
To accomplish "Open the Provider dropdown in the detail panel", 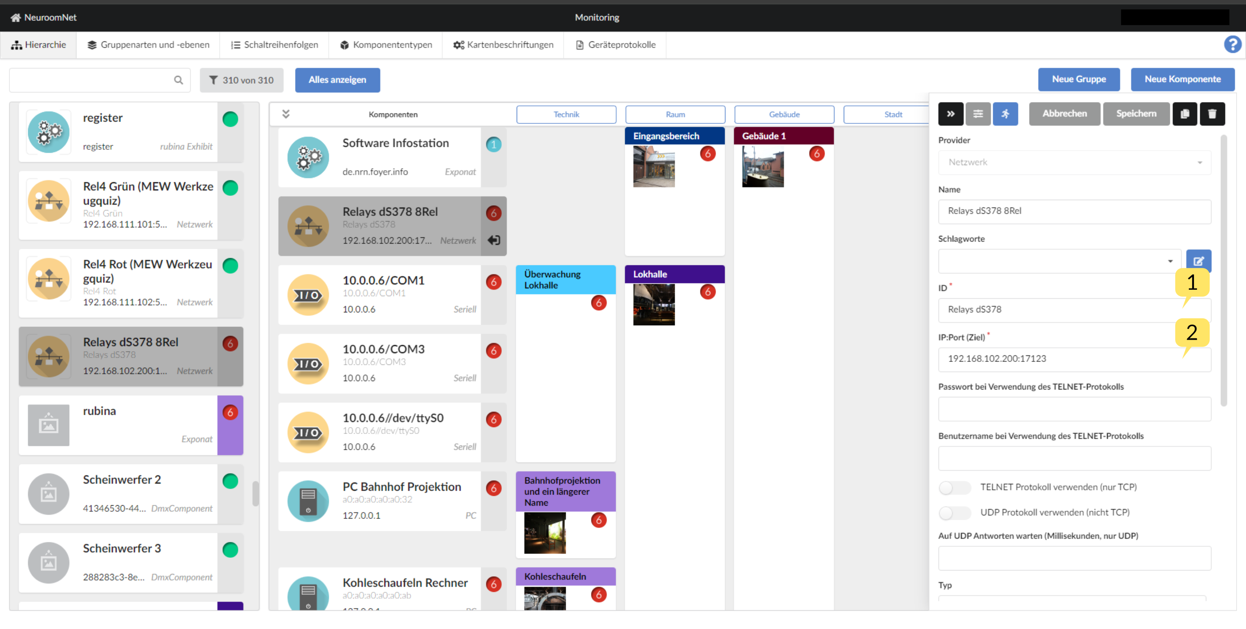I will [x=1073, y=162].
